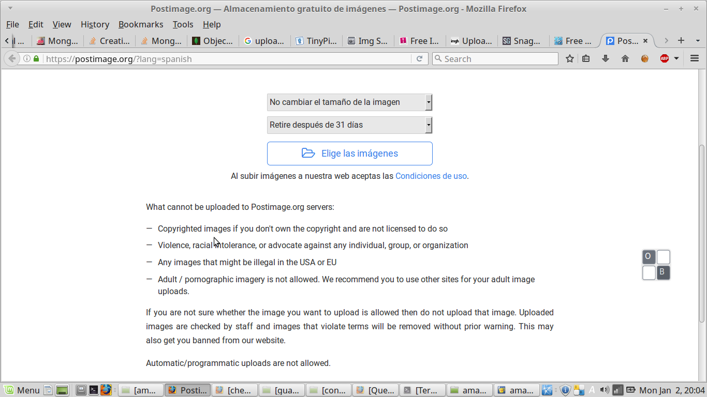Open the Bookmarks menu
707x397 pixels.
click(x=141, y=24)
